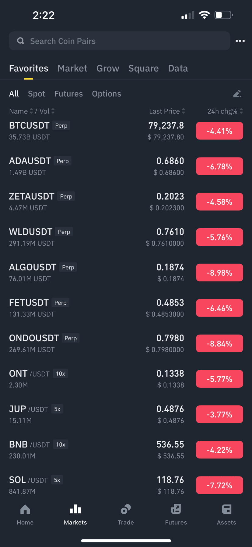Open the Assets wallet icon
The image size is (252, 547).
(226, 509)
